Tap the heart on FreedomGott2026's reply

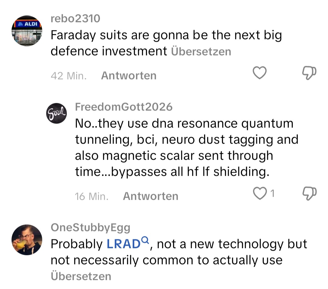(x=260, y=193)
